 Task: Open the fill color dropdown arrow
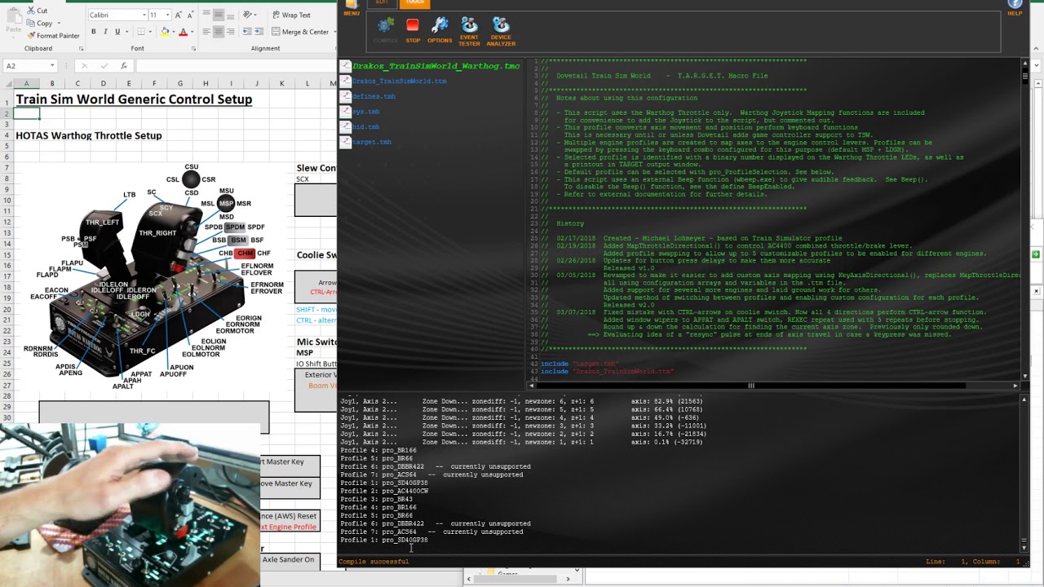point(174,32)
